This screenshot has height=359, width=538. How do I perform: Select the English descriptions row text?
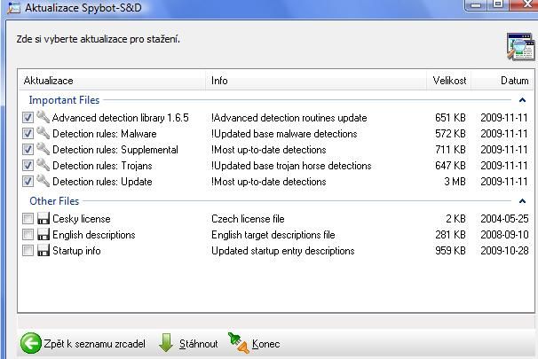pos(94,235)
